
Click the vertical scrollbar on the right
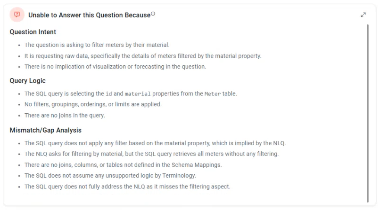click(368, 113)
